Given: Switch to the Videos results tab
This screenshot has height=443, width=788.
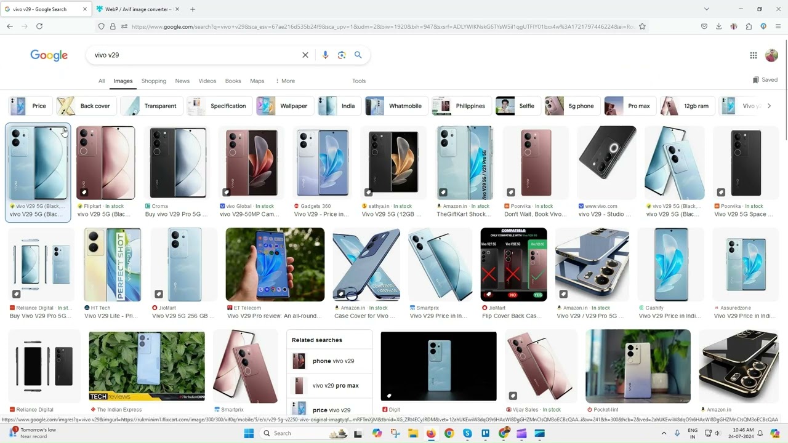Looking at the screenshot, I should [x=207, y=81].
